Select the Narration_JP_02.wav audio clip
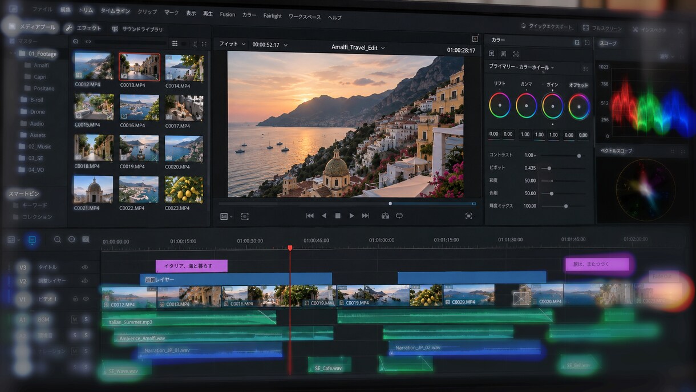The width and height of the screenshot is (696, 392). pyautogui.click(x=464, y=347)
